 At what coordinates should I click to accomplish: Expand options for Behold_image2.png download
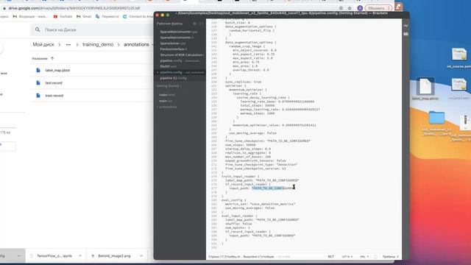coord(141,256)
